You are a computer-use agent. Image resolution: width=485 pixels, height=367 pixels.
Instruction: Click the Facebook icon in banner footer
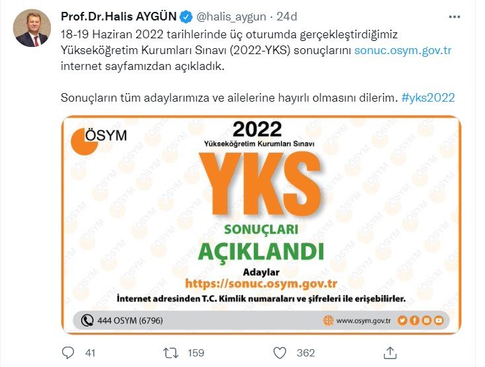414,320
